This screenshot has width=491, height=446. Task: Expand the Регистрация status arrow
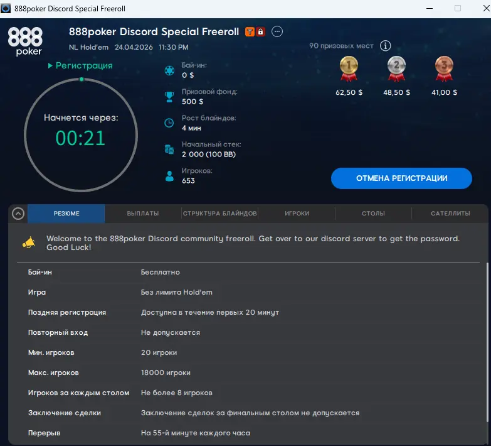[x=51, y=66]
